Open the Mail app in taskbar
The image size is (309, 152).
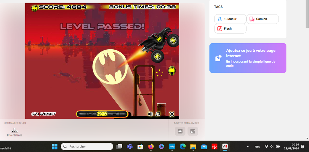click(204, 147)
